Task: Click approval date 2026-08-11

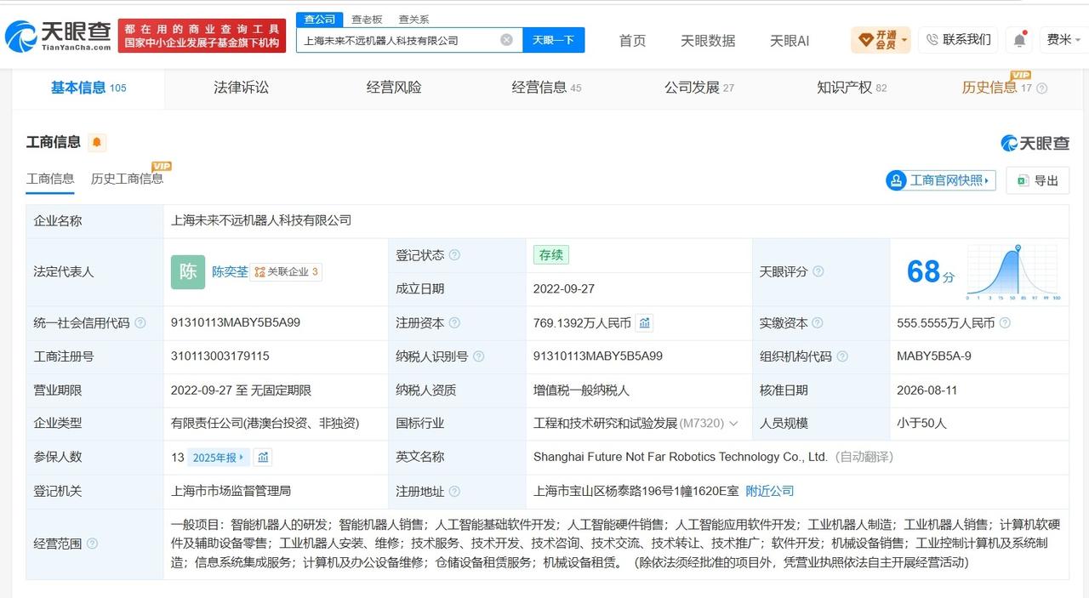Action: pos(927,390)
